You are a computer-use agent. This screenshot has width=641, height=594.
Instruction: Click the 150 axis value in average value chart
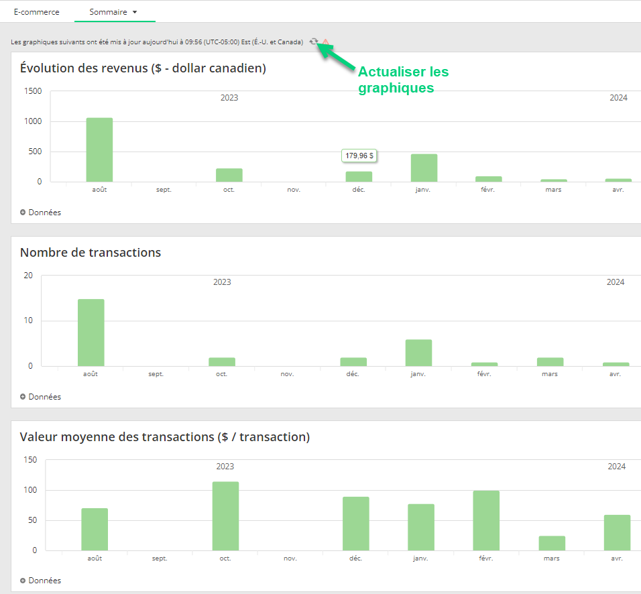tap(30, 459)
